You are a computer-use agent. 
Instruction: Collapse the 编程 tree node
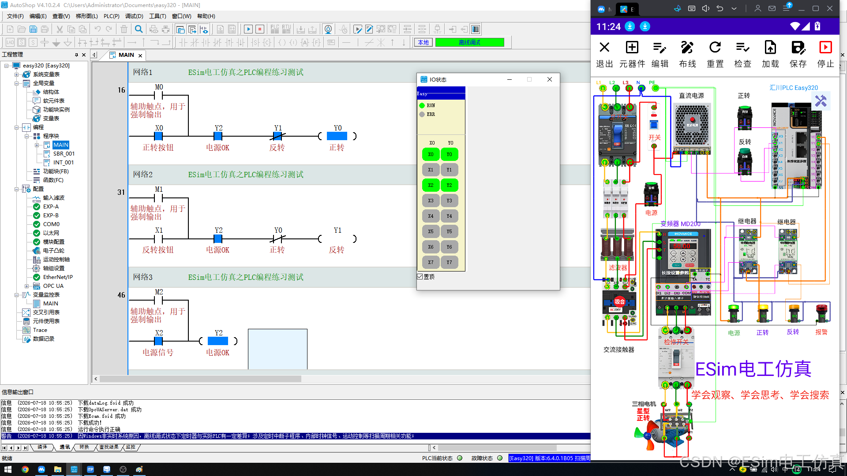17,127
